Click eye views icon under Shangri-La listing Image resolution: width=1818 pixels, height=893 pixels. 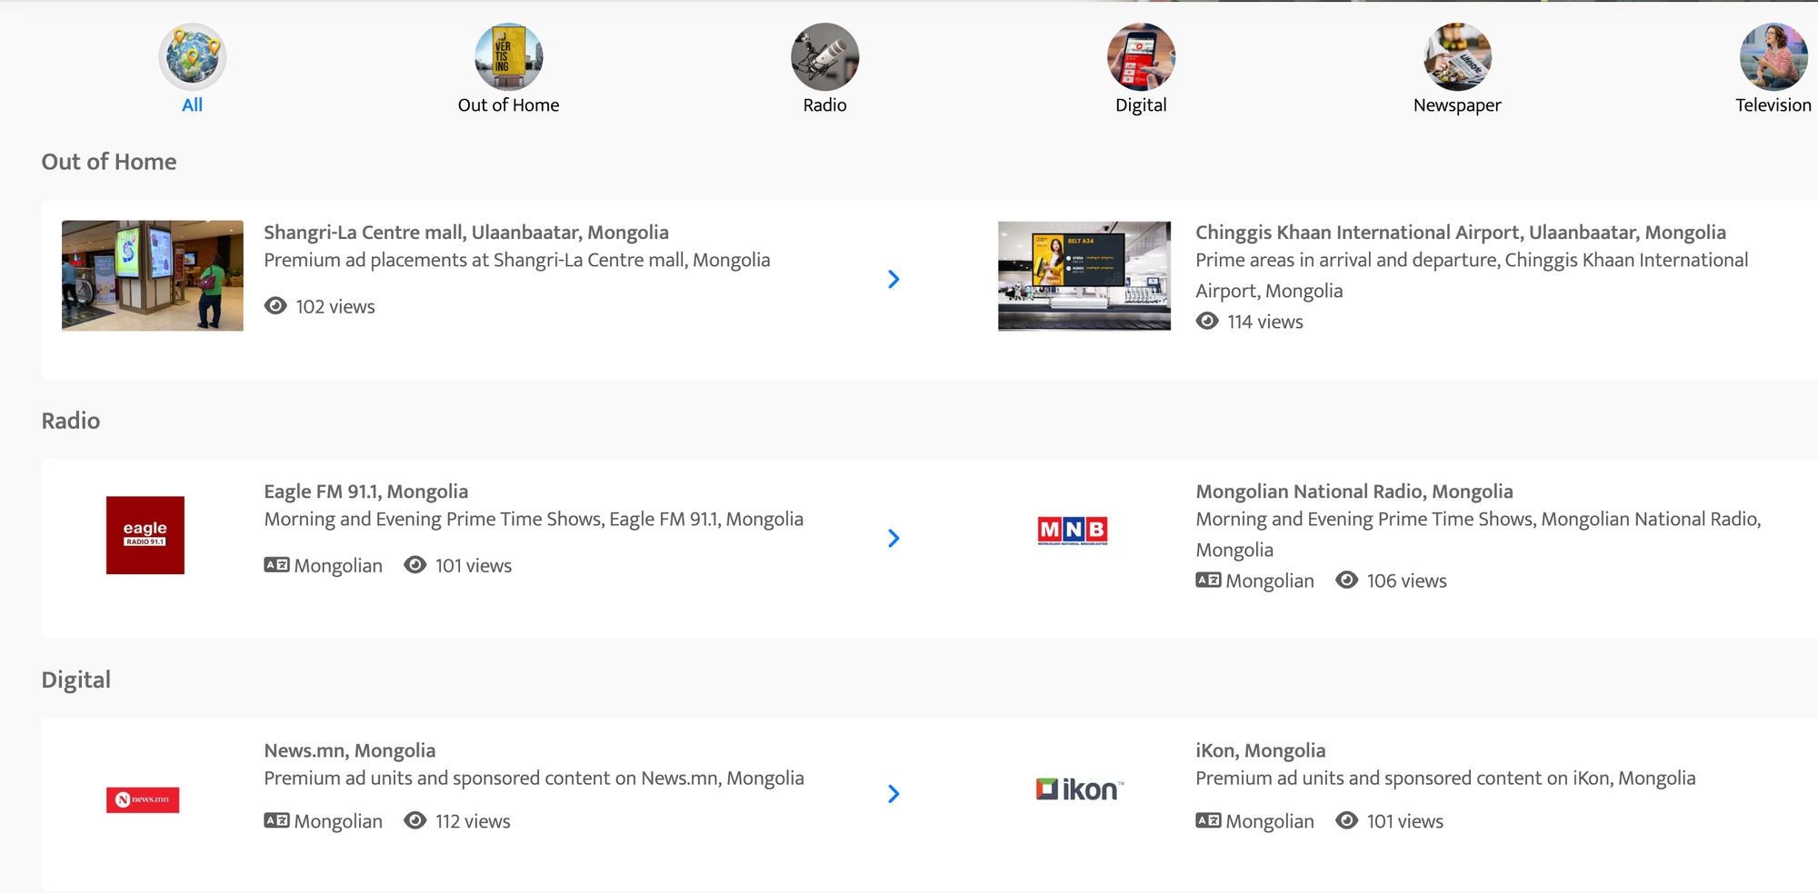[x=275, y=306]
